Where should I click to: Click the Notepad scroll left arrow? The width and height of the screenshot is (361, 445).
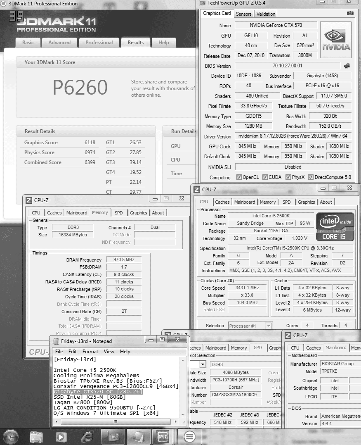[57, 421]
